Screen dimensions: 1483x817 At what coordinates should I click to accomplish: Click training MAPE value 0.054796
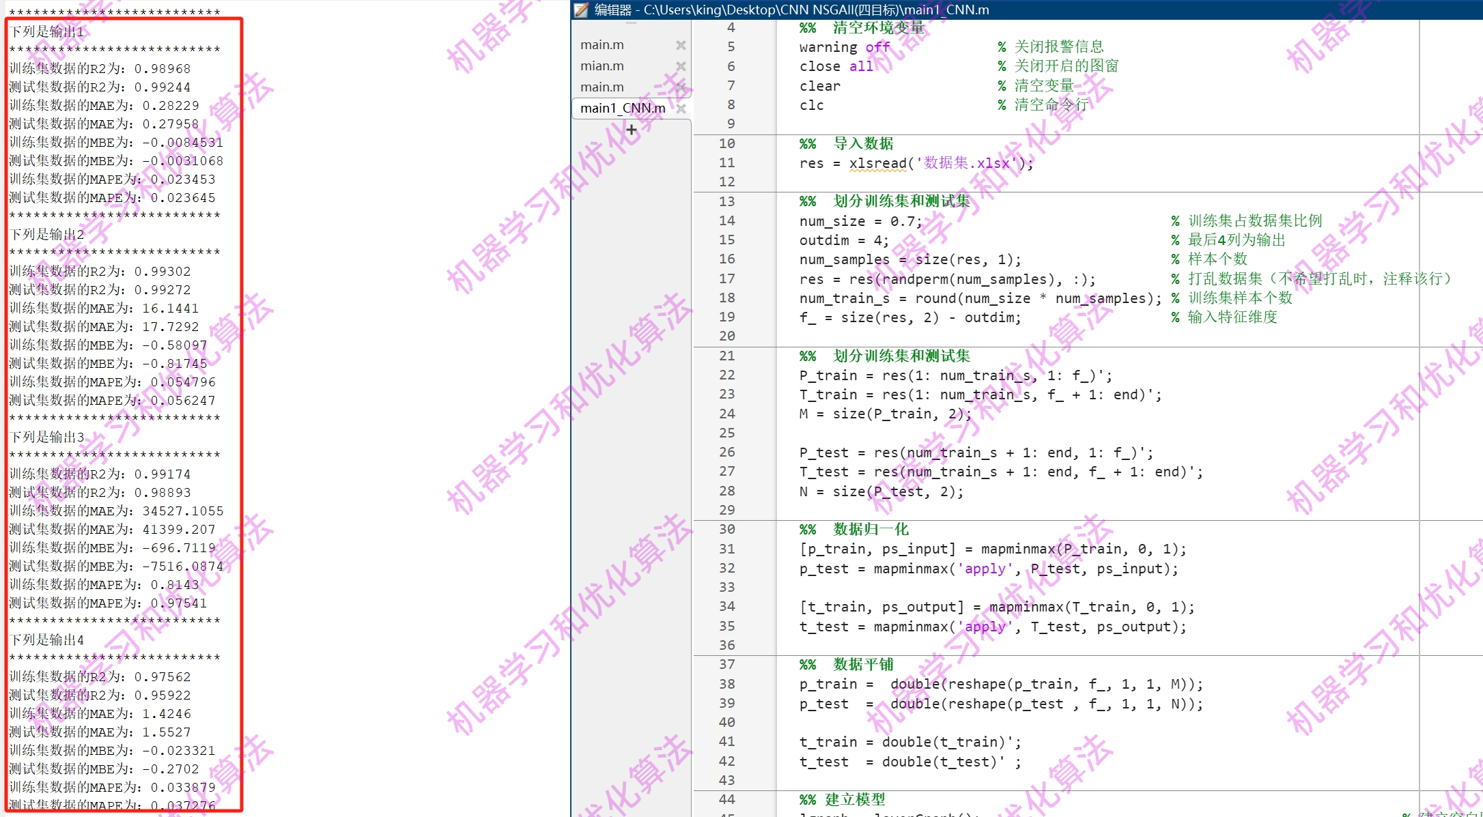coord(183,382)
